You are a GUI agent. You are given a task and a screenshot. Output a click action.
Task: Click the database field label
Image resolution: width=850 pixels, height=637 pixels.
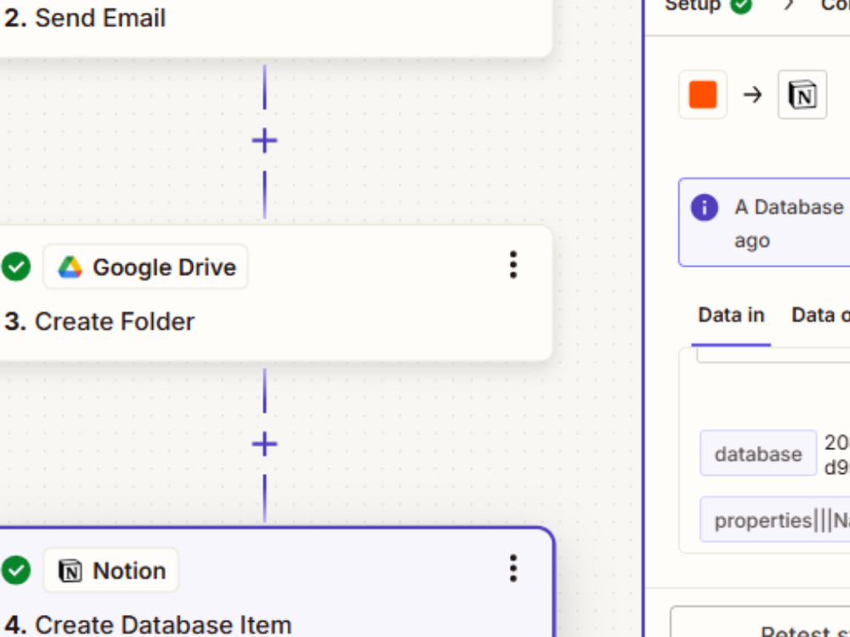pyautogui.click(x=758, y=454)
